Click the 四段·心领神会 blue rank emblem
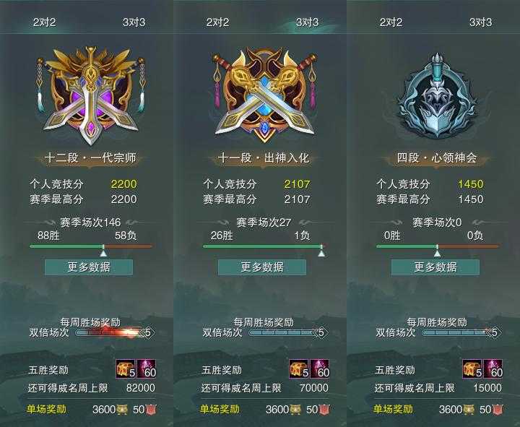The height and width of the screenshot is (427, 520). (437, 96)
